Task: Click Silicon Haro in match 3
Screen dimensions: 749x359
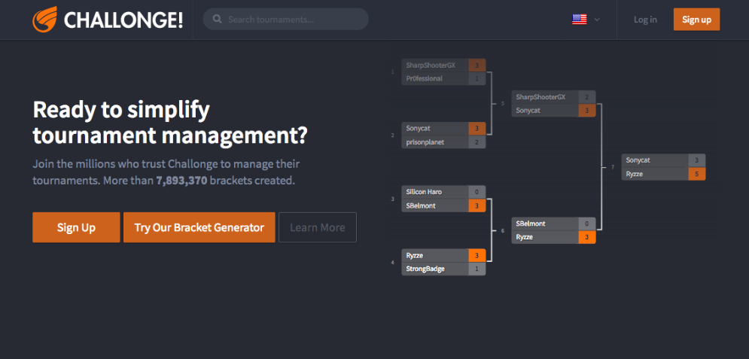Action: click(x=434, y=192)
